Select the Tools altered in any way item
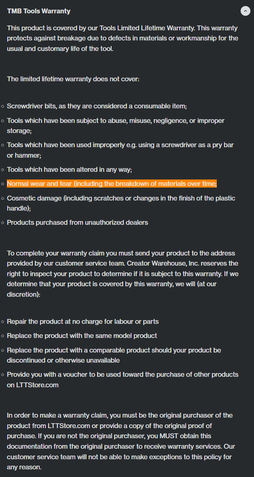Viewport: 254px width, 477px height. coord(70,169)
